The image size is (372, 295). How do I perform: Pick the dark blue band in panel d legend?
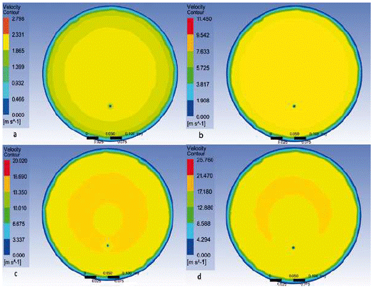pyautogui.click(x=190, y=247)
